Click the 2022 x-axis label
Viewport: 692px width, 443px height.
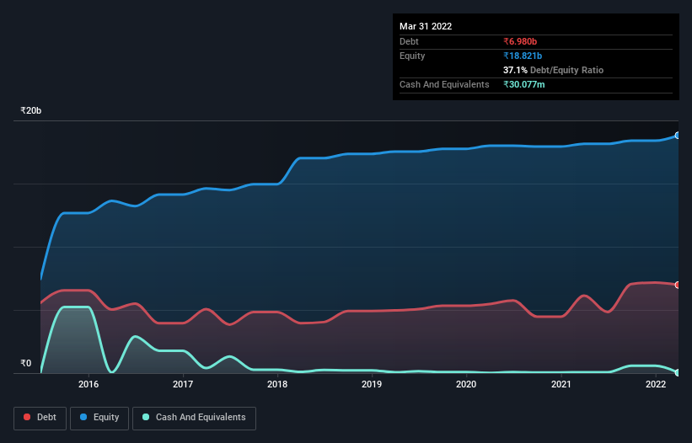[656, 384]
